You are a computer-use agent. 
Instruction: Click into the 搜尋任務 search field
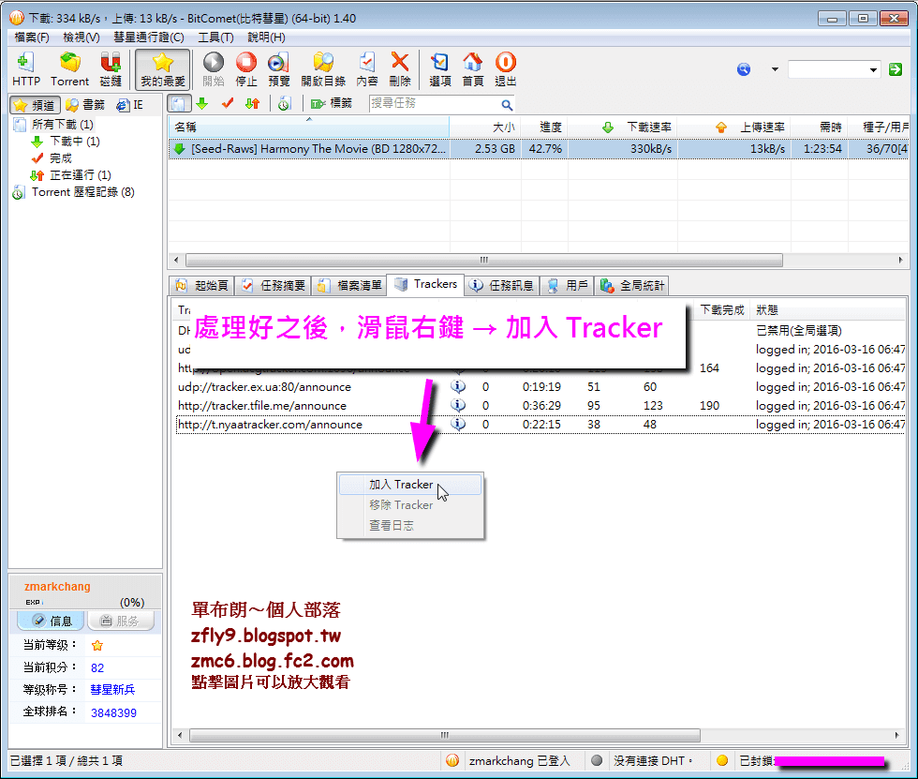coord(435,104)
